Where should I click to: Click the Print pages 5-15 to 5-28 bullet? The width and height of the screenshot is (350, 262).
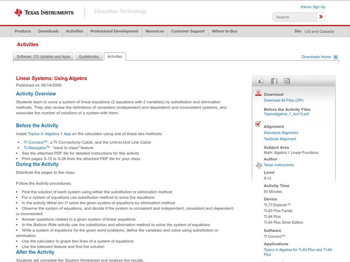81,159
